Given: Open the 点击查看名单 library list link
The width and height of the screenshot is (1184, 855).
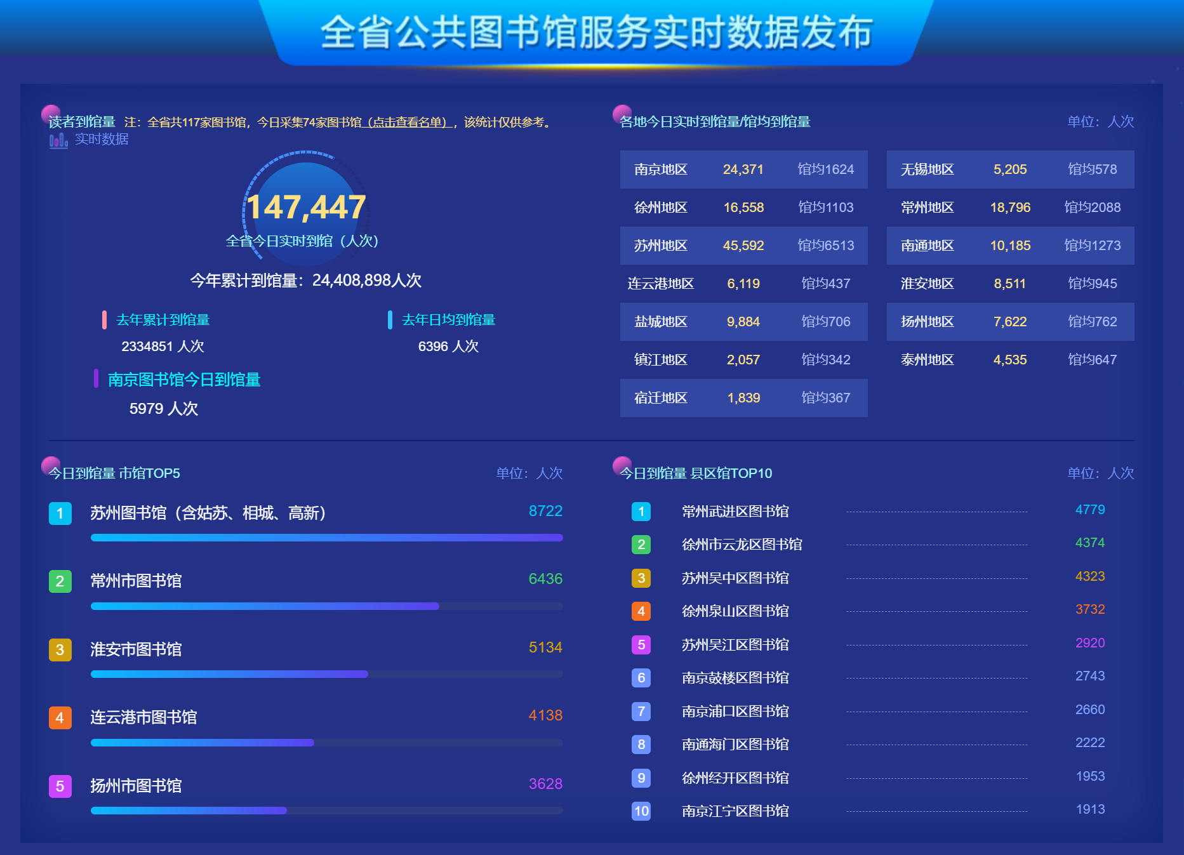Looking at the screenshot, I should click(408, 122).
